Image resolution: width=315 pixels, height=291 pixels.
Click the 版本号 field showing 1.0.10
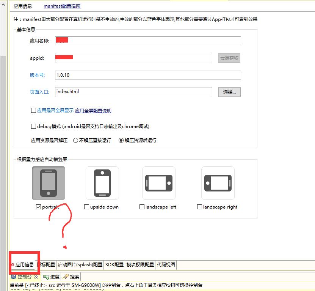click(148, 75)
